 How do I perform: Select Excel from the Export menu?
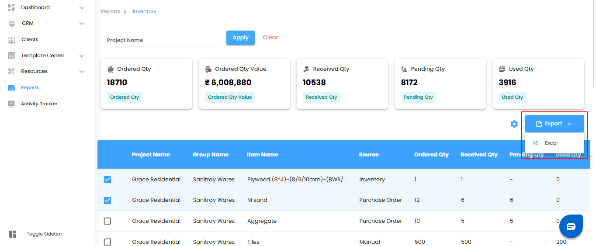(551, 143)
